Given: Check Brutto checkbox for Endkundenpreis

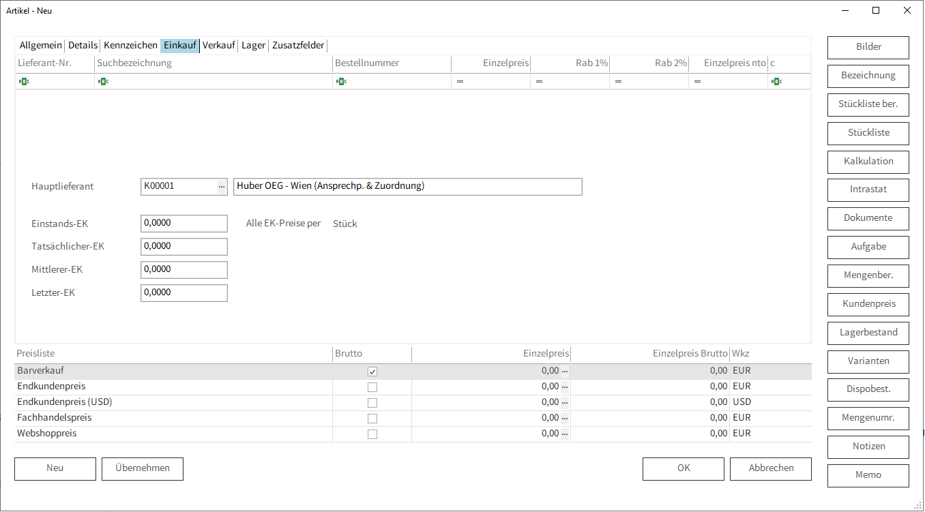Looking at the screenshot, I should point(372,387).
